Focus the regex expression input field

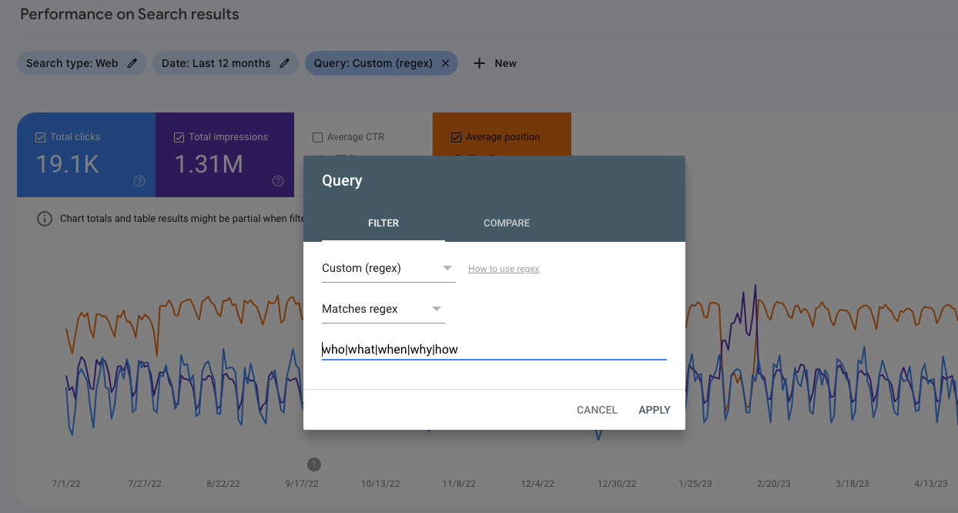pos(494,349)
